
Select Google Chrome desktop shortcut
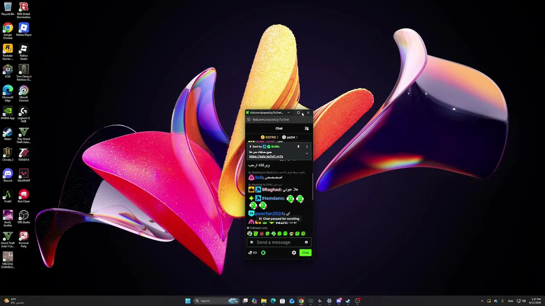pyautogui.click(x=8, y=31)
